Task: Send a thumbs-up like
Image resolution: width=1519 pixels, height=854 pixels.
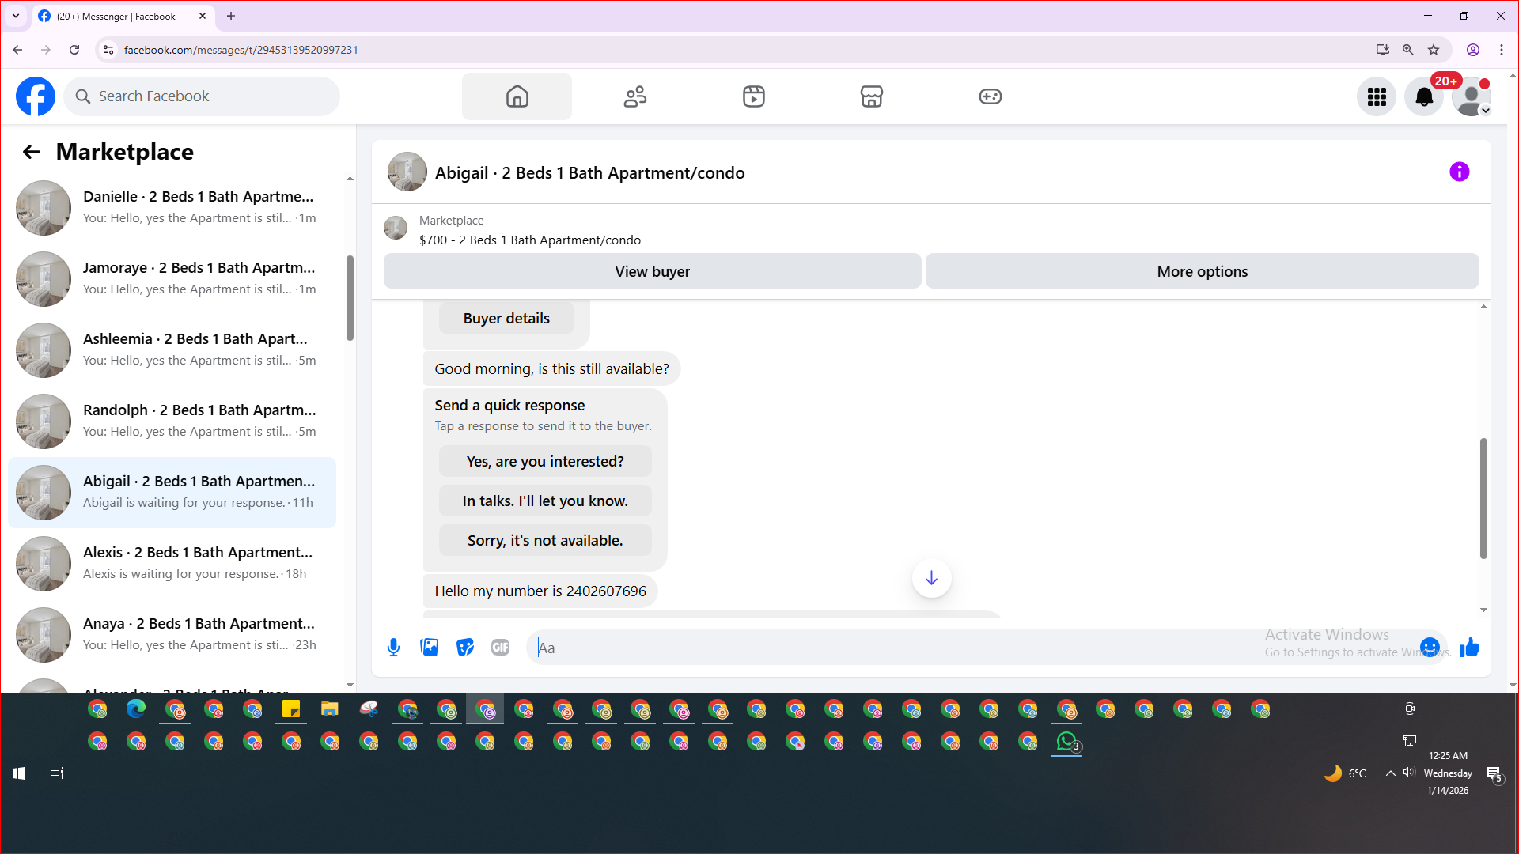Action: coord(1469,648)
